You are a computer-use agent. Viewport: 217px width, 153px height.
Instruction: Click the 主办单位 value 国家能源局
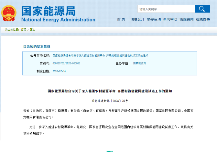point(139,63)
